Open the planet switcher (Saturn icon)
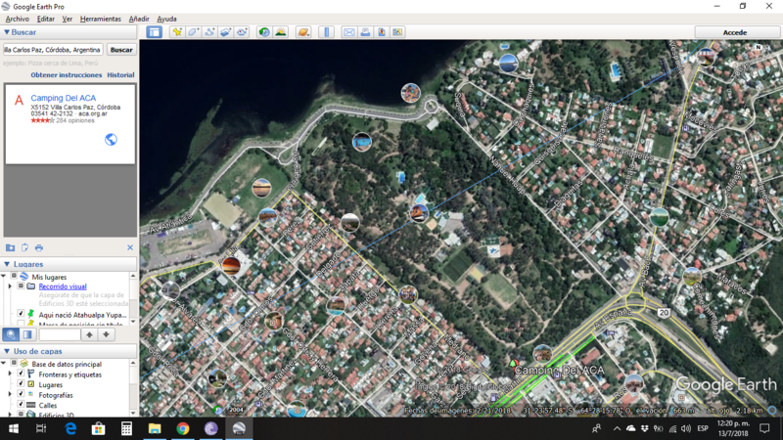Image resolution: width=783 pixels, height=440 pixels. [303, 32]
